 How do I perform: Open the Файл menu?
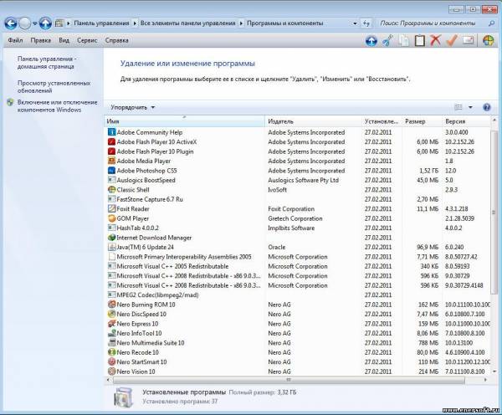(x=15, y=40)
